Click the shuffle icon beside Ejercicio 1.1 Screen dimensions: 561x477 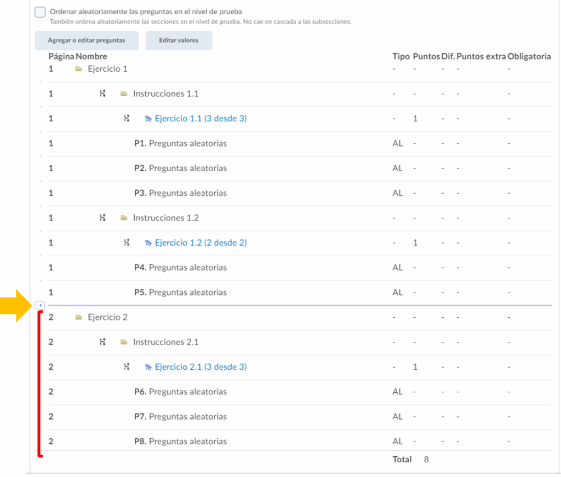tap(127, 119)
